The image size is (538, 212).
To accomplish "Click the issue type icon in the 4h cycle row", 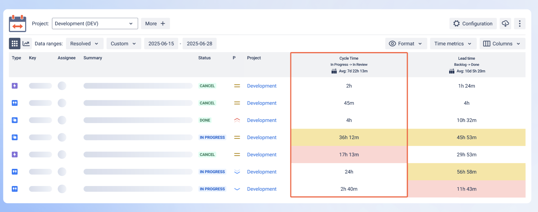I will [15, 120].
